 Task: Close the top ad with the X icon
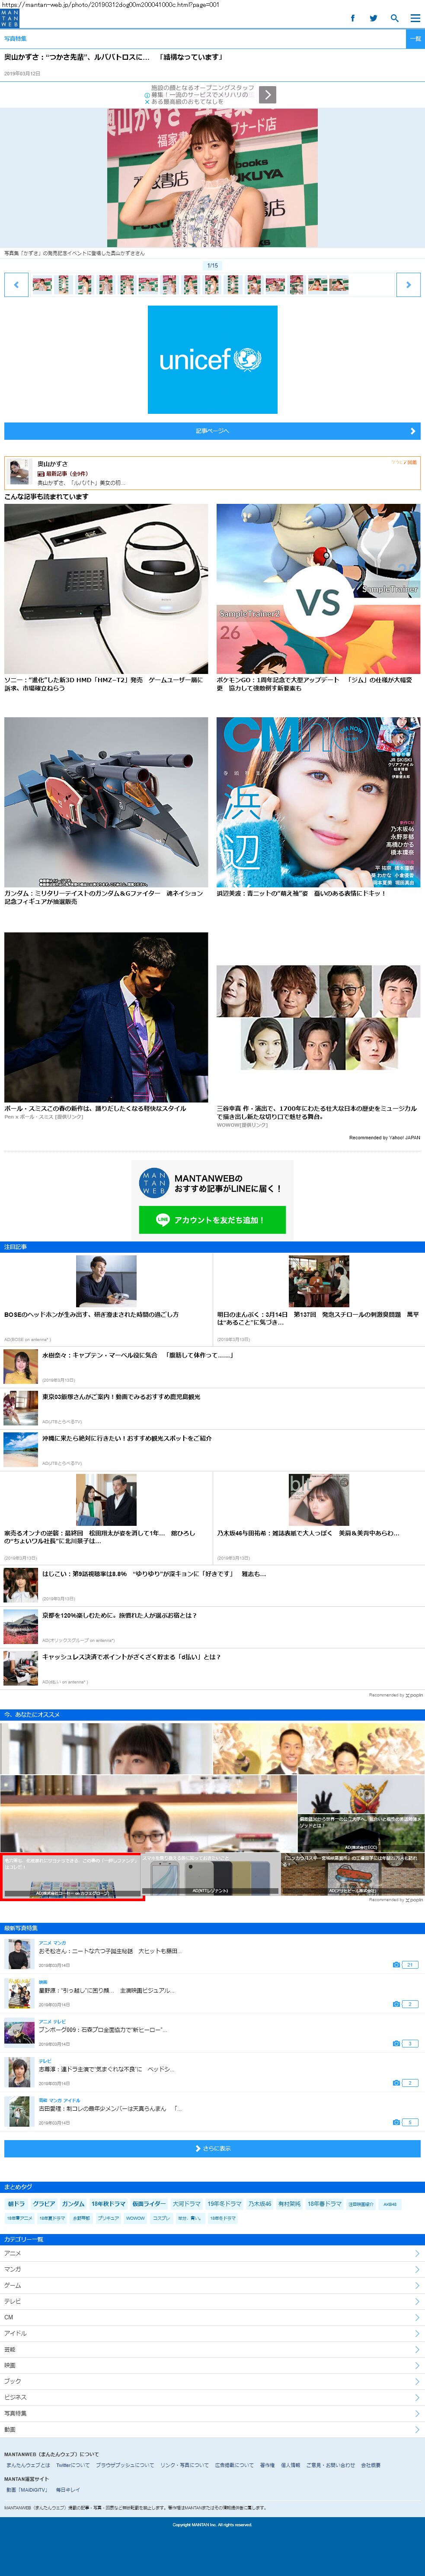(147, 102)
